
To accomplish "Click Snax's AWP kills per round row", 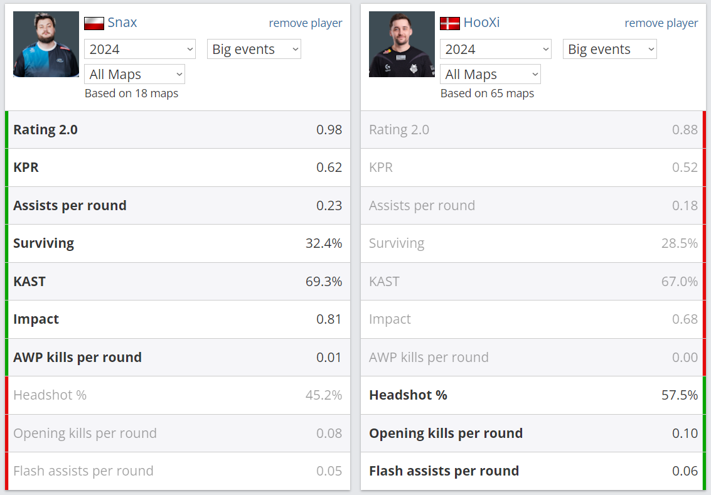I will coord(178,357).
